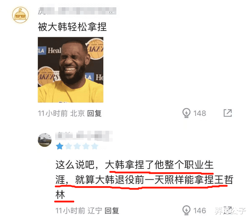250x220 pixels.
Task: Open the laughing Lakers player image
Action: 71,70
